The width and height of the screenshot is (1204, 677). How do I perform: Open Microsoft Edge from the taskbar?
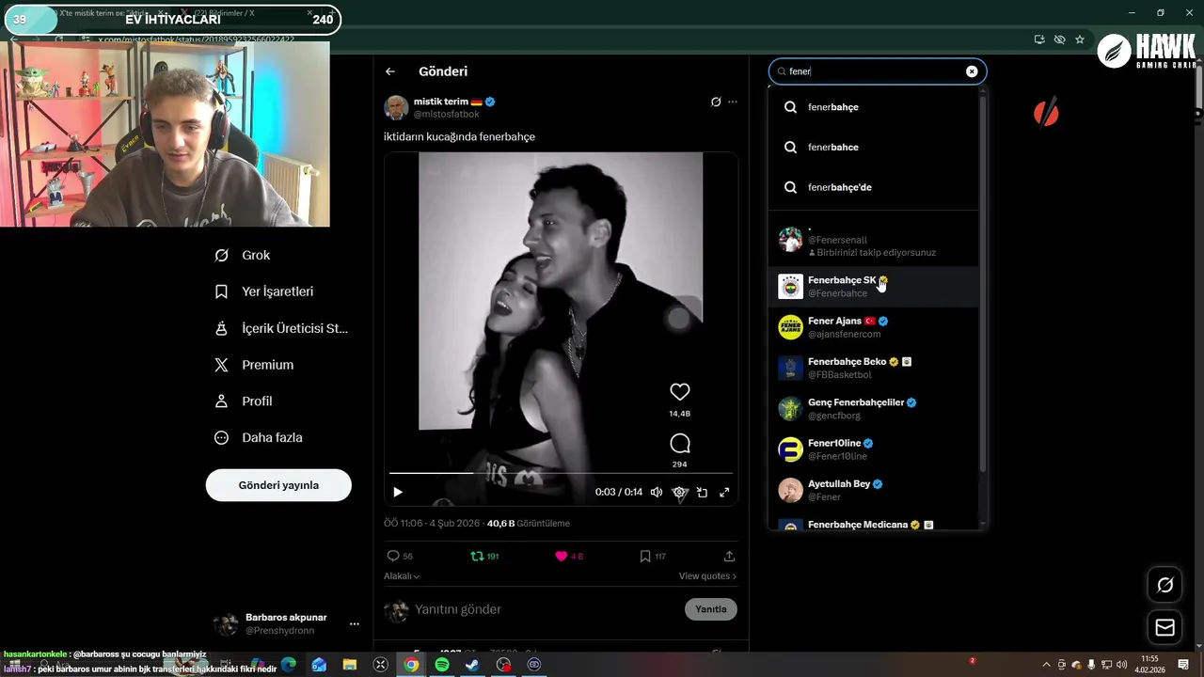point(289,665)
